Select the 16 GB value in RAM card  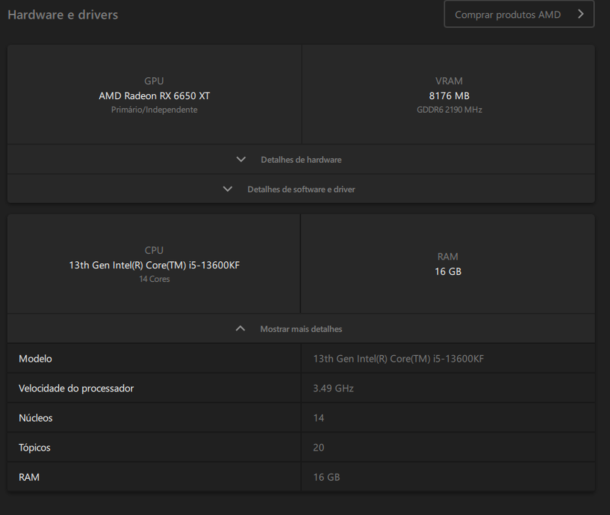[x=448, y=271]
